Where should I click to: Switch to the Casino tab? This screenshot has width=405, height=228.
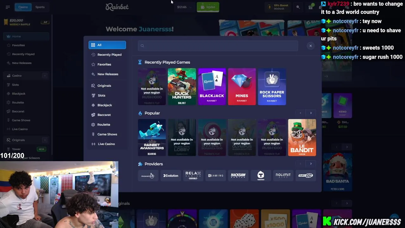(x=23, y=7)
